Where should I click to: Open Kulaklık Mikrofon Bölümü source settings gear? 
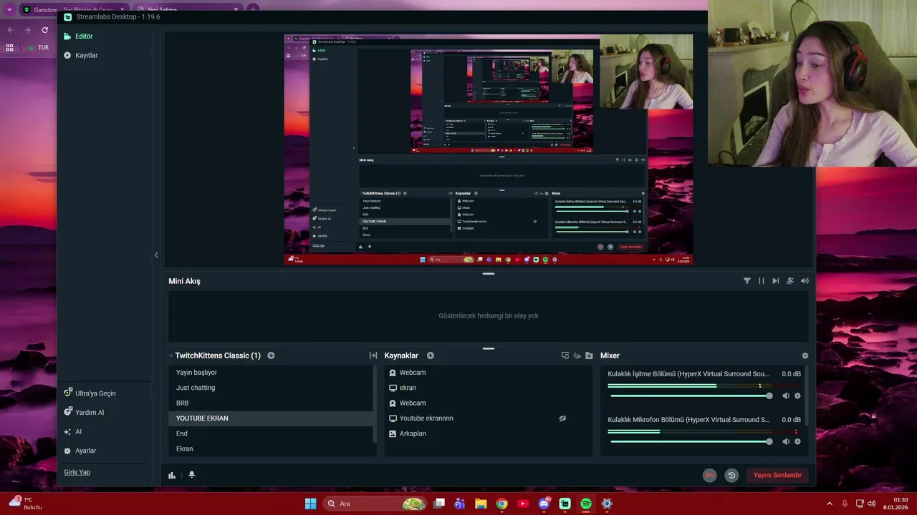(797, 441)
